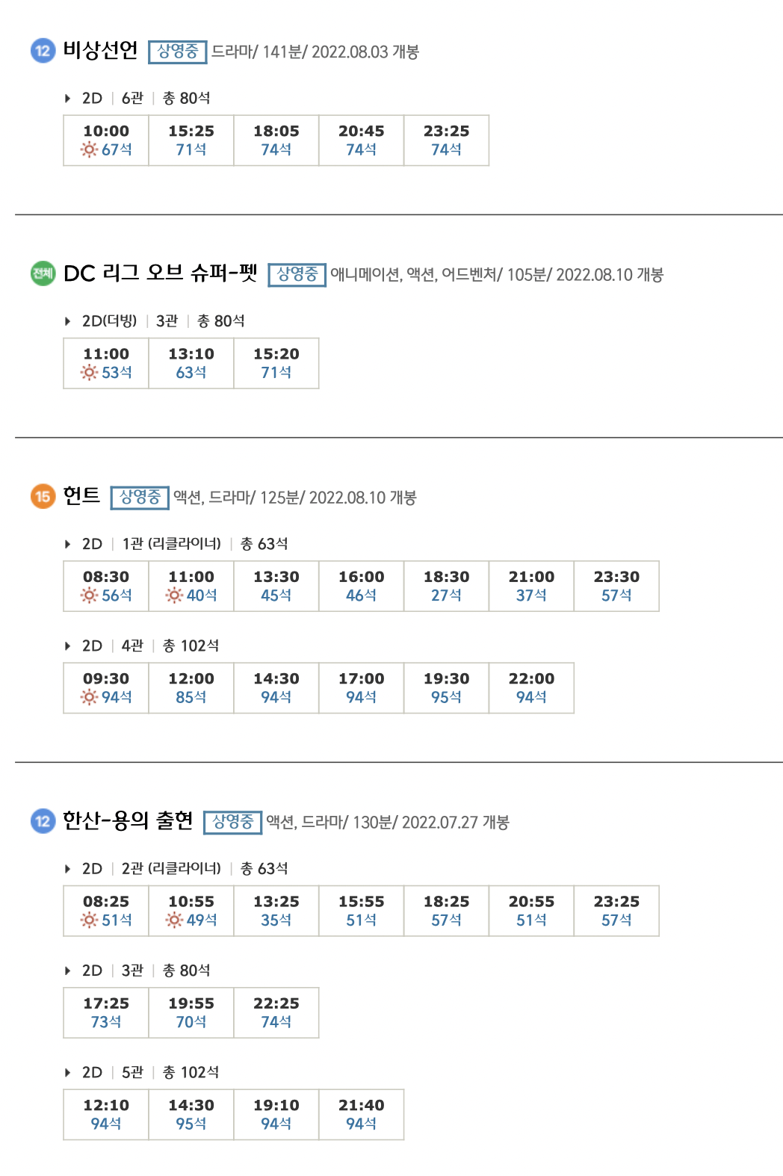Click the sun icon on 한산 10:55 showtime

click(174, 920)
